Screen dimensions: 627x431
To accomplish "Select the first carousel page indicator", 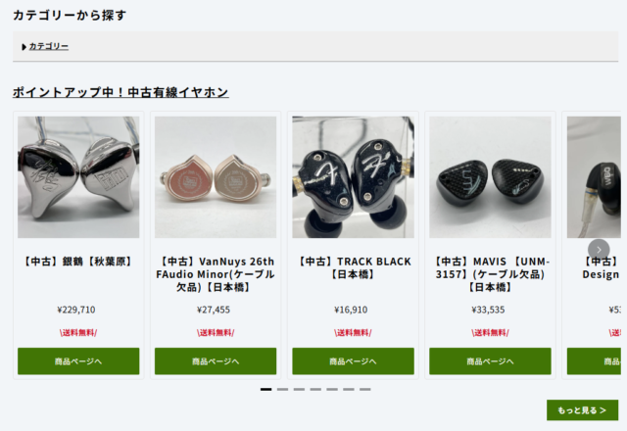I will point(265,389).
